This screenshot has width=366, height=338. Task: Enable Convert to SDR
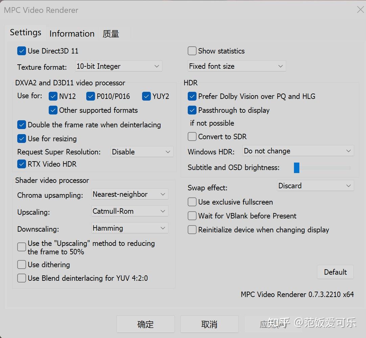[192, 136]
